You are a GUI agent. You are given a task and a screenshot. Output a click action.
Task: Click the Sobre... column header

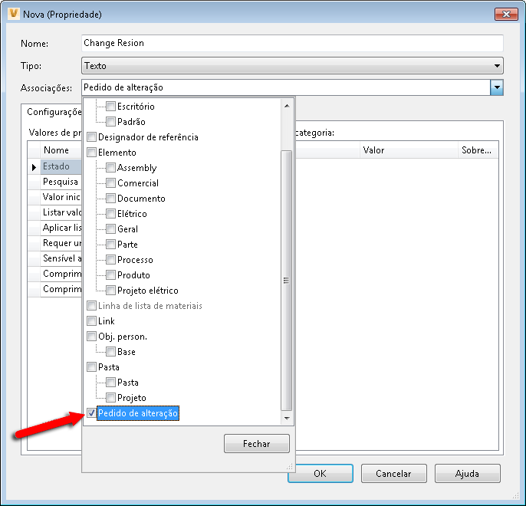point(478,150)
